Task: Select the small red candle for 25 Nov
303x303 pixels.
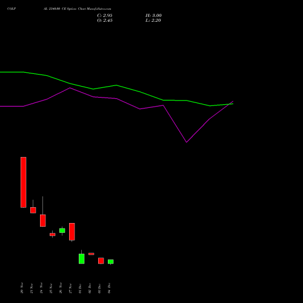Action: tap(53, 235)
